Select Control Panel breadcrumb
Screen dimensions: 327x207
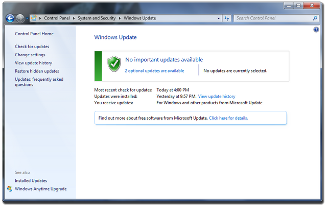(x=57, y=18)
